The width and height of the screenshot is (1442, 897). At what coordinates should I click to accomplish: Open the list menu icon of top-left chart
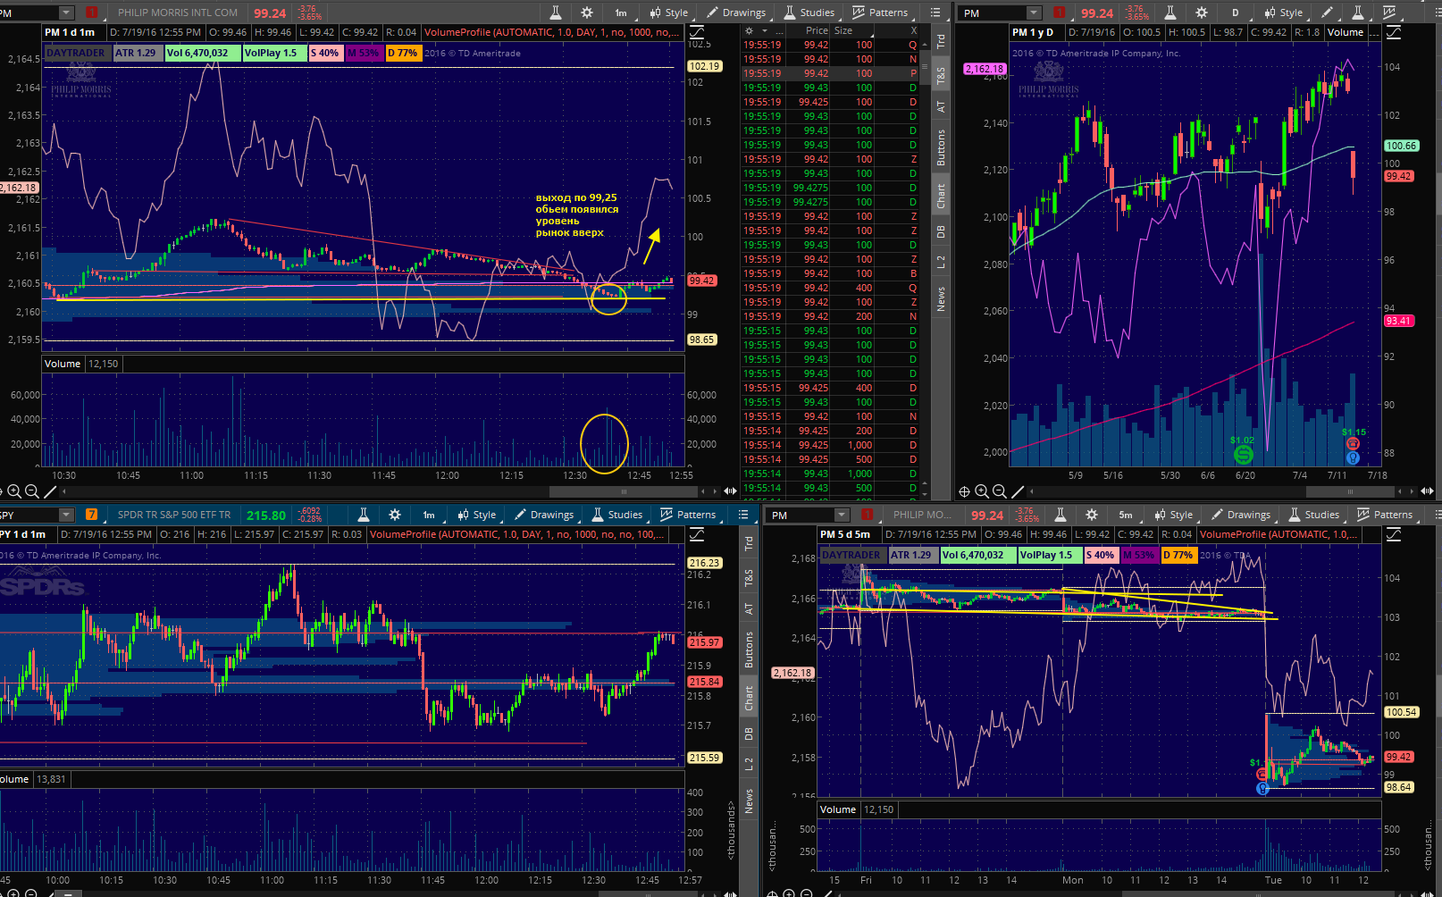935,13
